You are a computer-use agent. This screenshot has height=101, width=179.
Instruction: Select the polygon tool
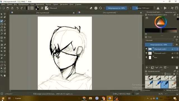coord(1,27)
